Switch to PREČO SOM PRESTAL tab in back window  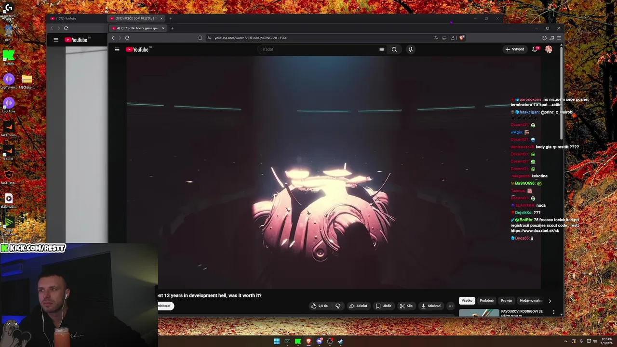(137, 18)
